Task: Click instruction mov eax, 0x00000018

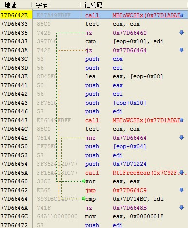Action: click(x=124, y=216)
